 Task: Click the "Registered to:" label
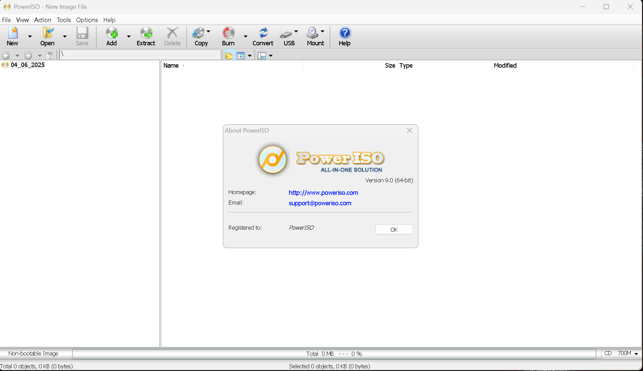pos(245,228)
